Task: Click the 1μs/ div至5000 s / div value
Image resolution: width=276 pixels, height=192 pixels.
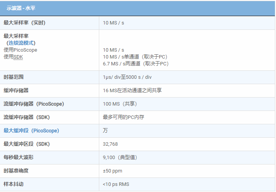Action: tap(127, 77)
